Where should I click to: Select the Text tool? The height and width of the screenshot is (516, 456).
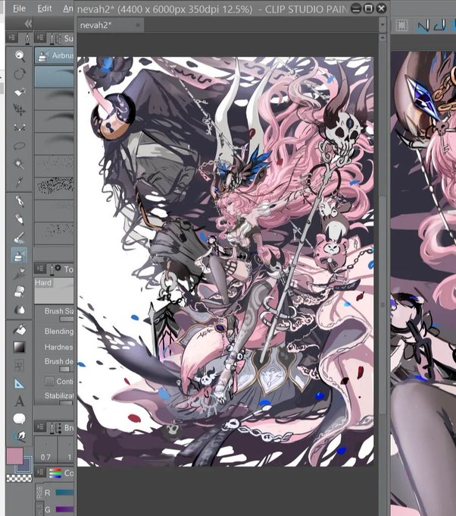coord(20,401)
